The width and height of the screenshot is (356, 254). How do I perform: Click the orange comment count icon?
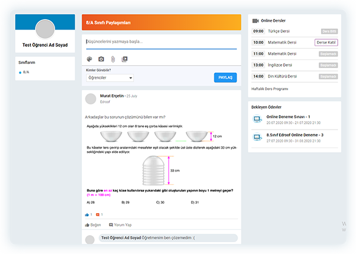98,214
